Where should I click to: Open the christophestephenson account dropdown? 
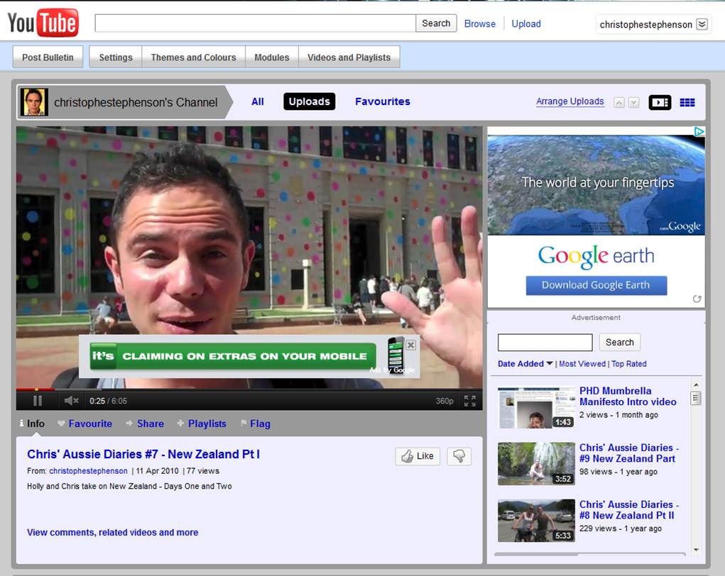(x=702, y=24)
